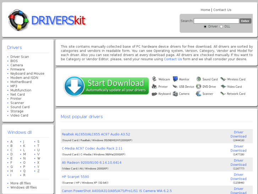The image size is (258, 194).
Task: Click the Video Card icon
Action: (223, 86)
